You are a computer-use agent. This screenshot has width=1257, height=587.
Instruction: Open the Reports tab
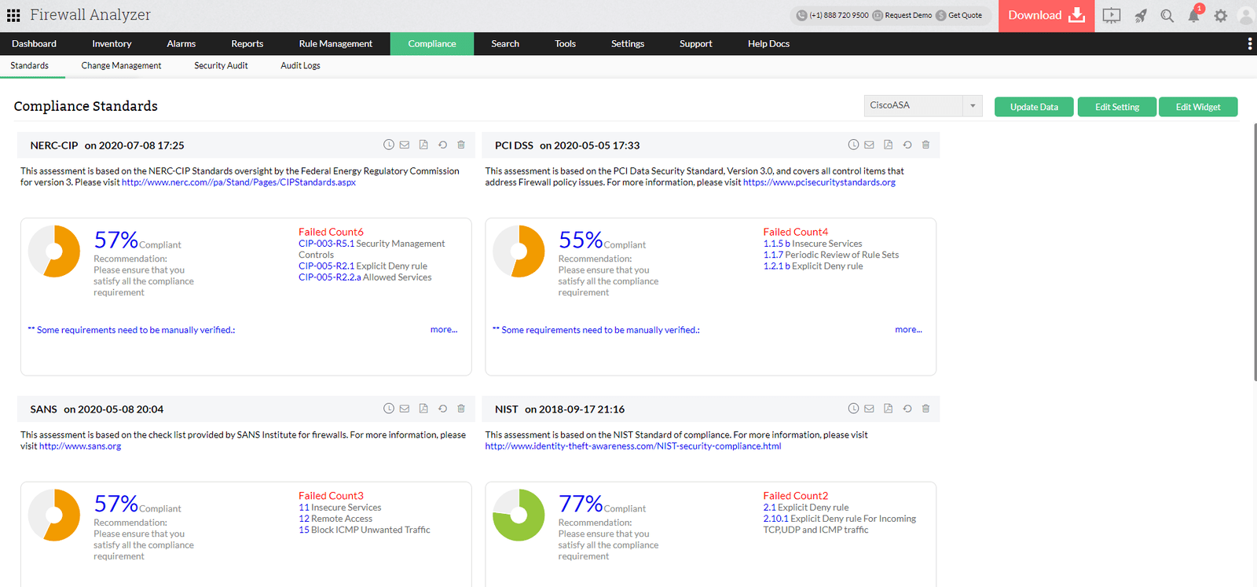pos(247,44)
